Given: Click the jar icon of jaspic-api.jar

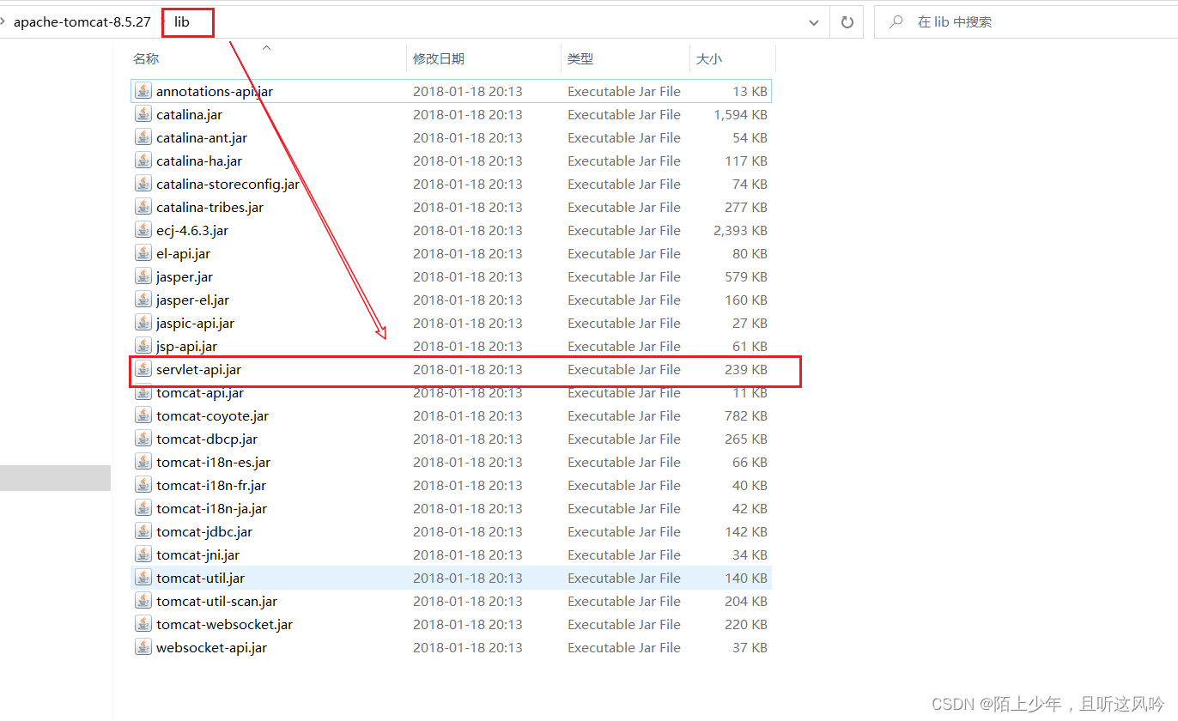Looking at the screenshot, I should 143,323.
